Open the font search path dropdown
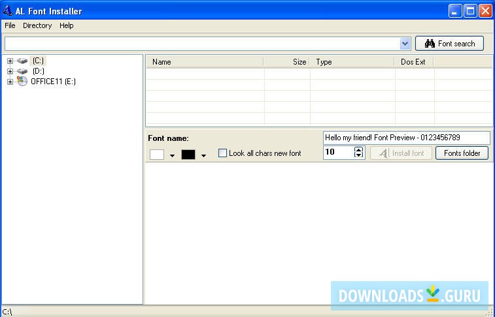The width and height of the screenshot is (495, 317). click(x=405, y=44)
